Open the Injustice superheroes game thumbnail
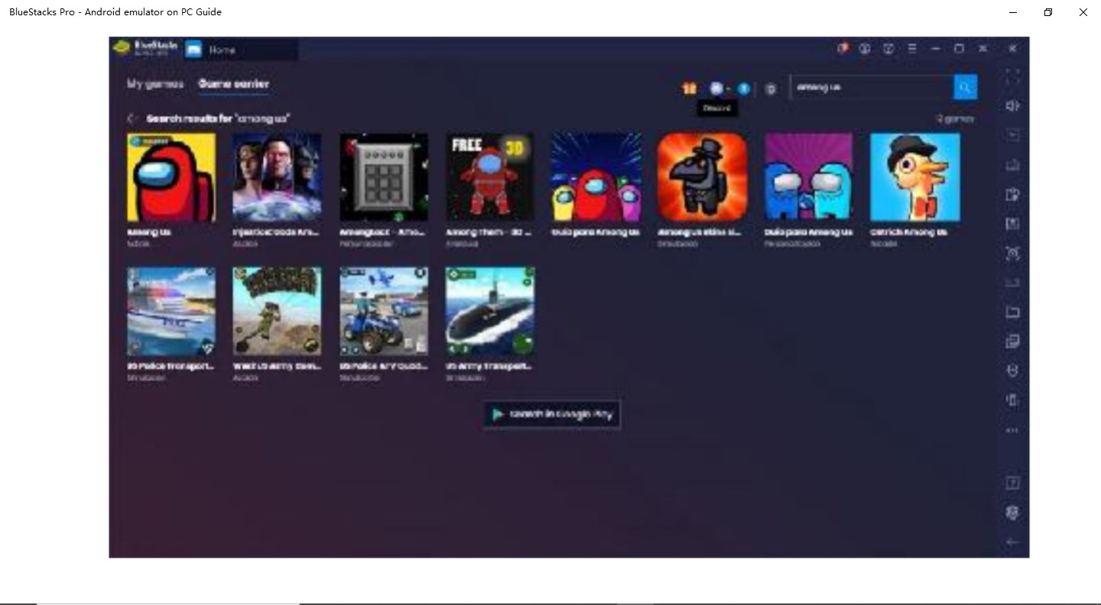This screenshot has height=605, width=1101. tap(277, 177)
